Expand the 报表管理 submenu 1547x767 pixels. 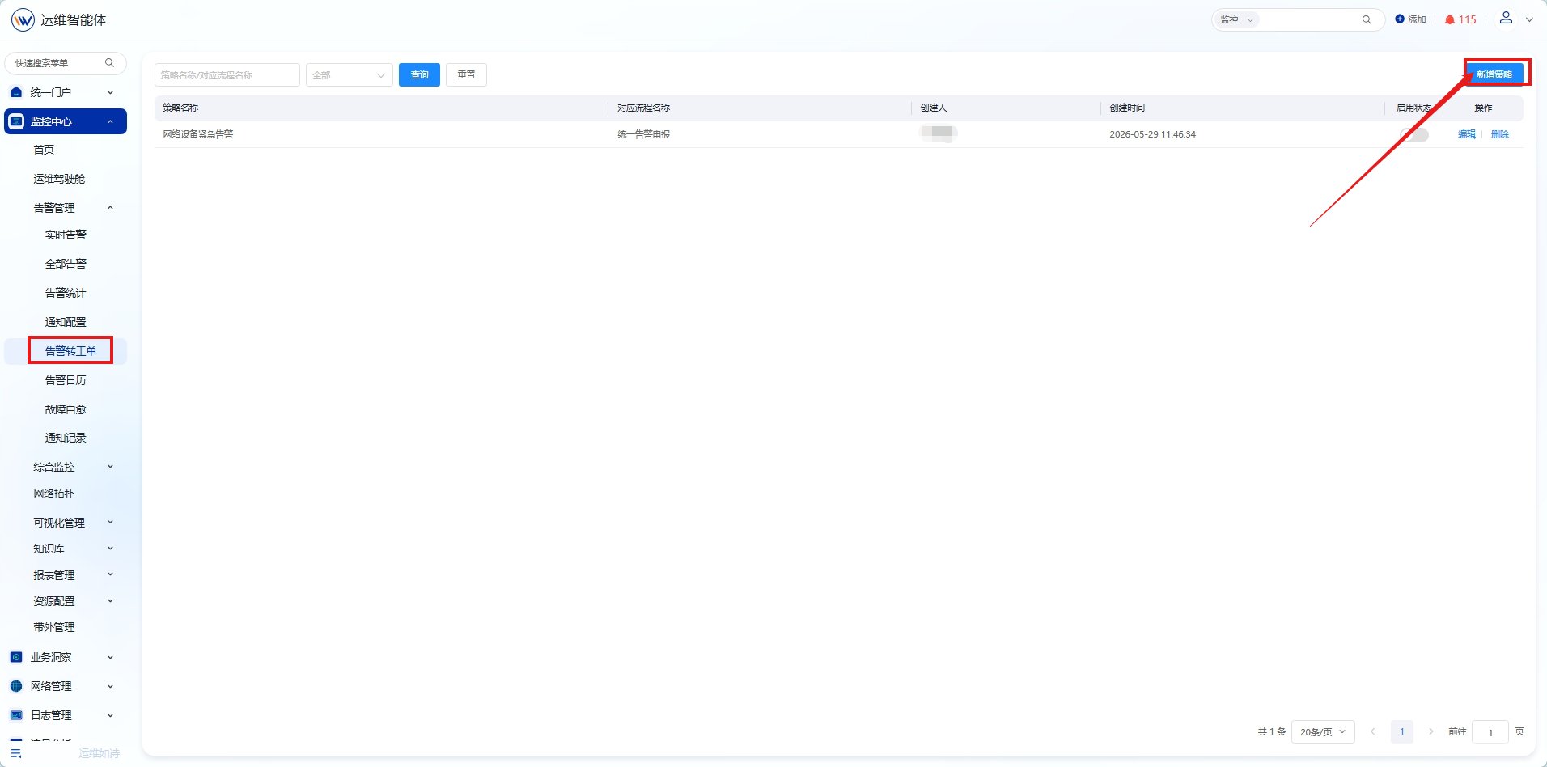(111, 575)
